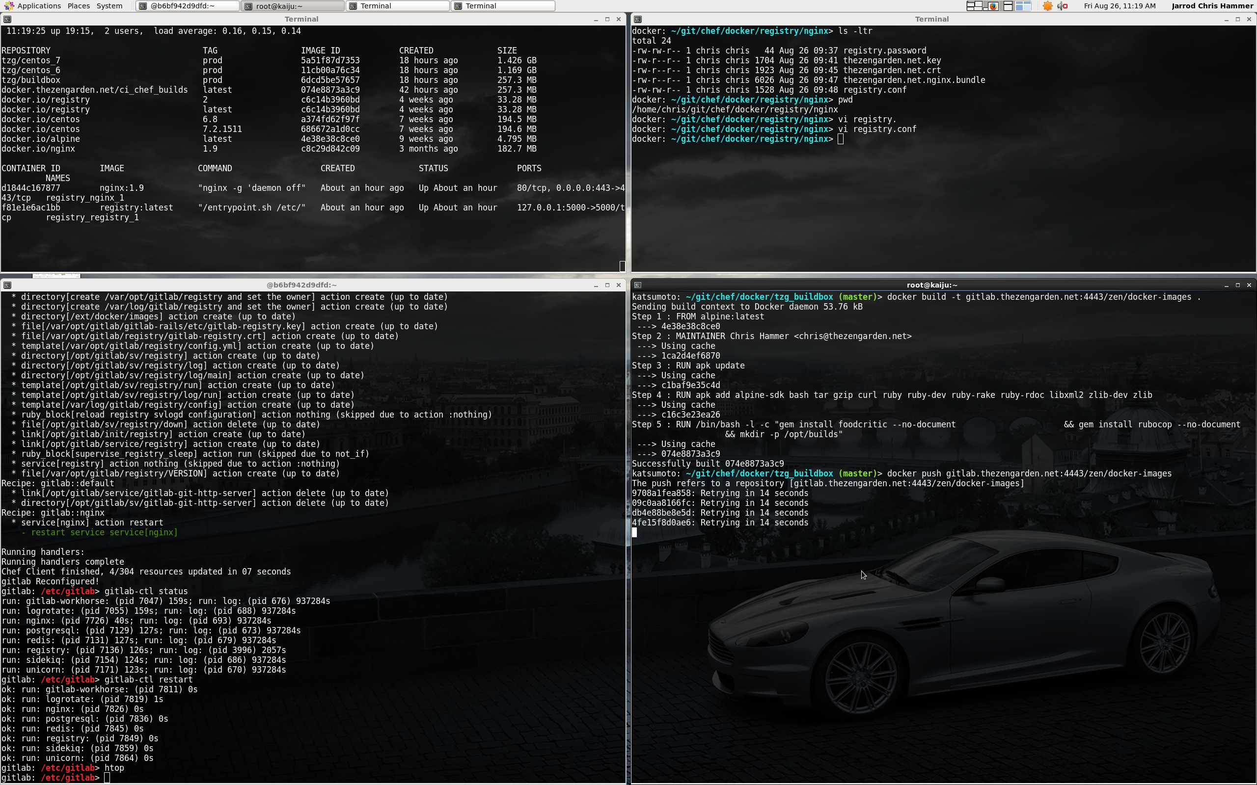The height and width of the screenshot is (785, 1257).
Task: Maximize the top-left Terminal window
Action: (607, 19)
